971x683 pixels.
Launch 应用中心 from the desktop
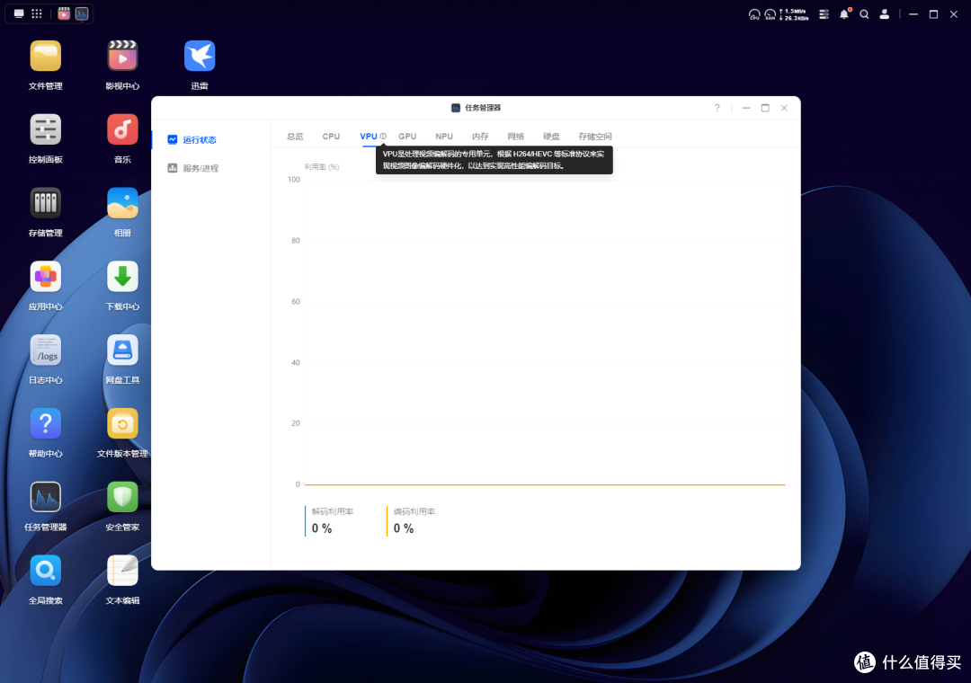tap(45, 277)
